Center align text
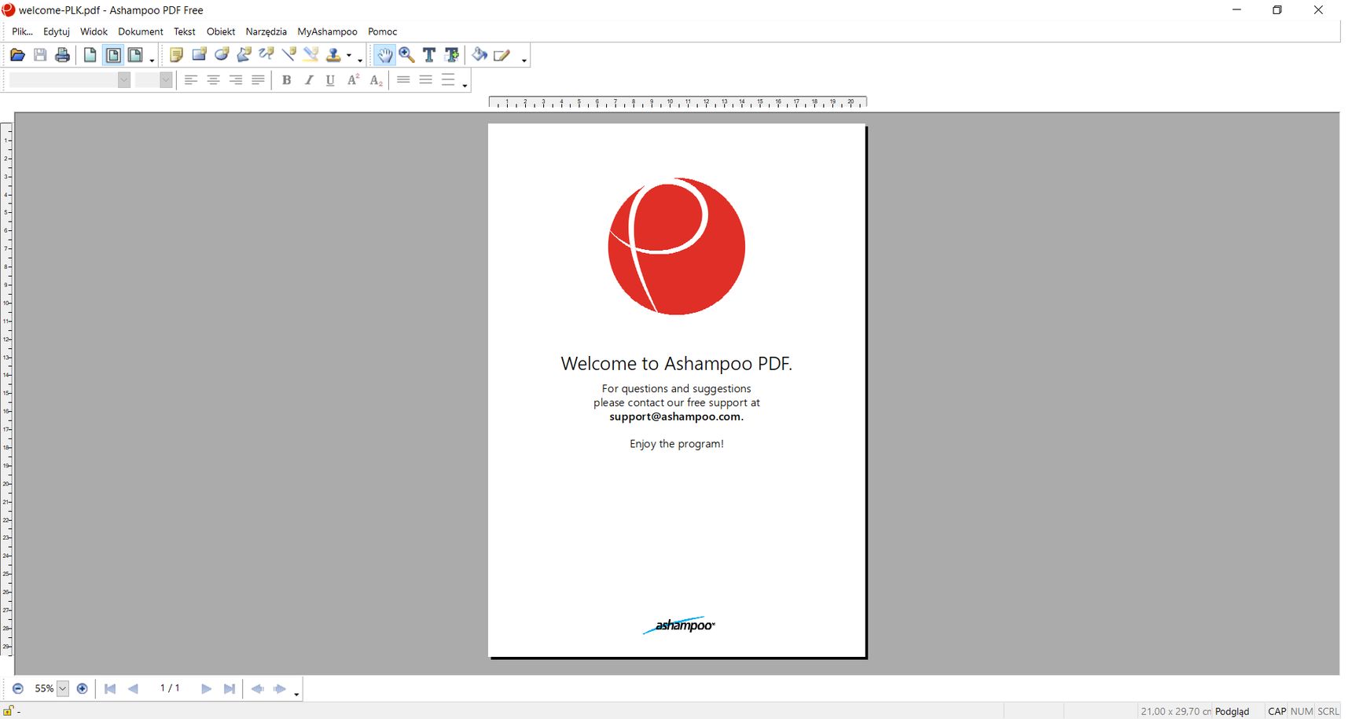 [213, 80]
